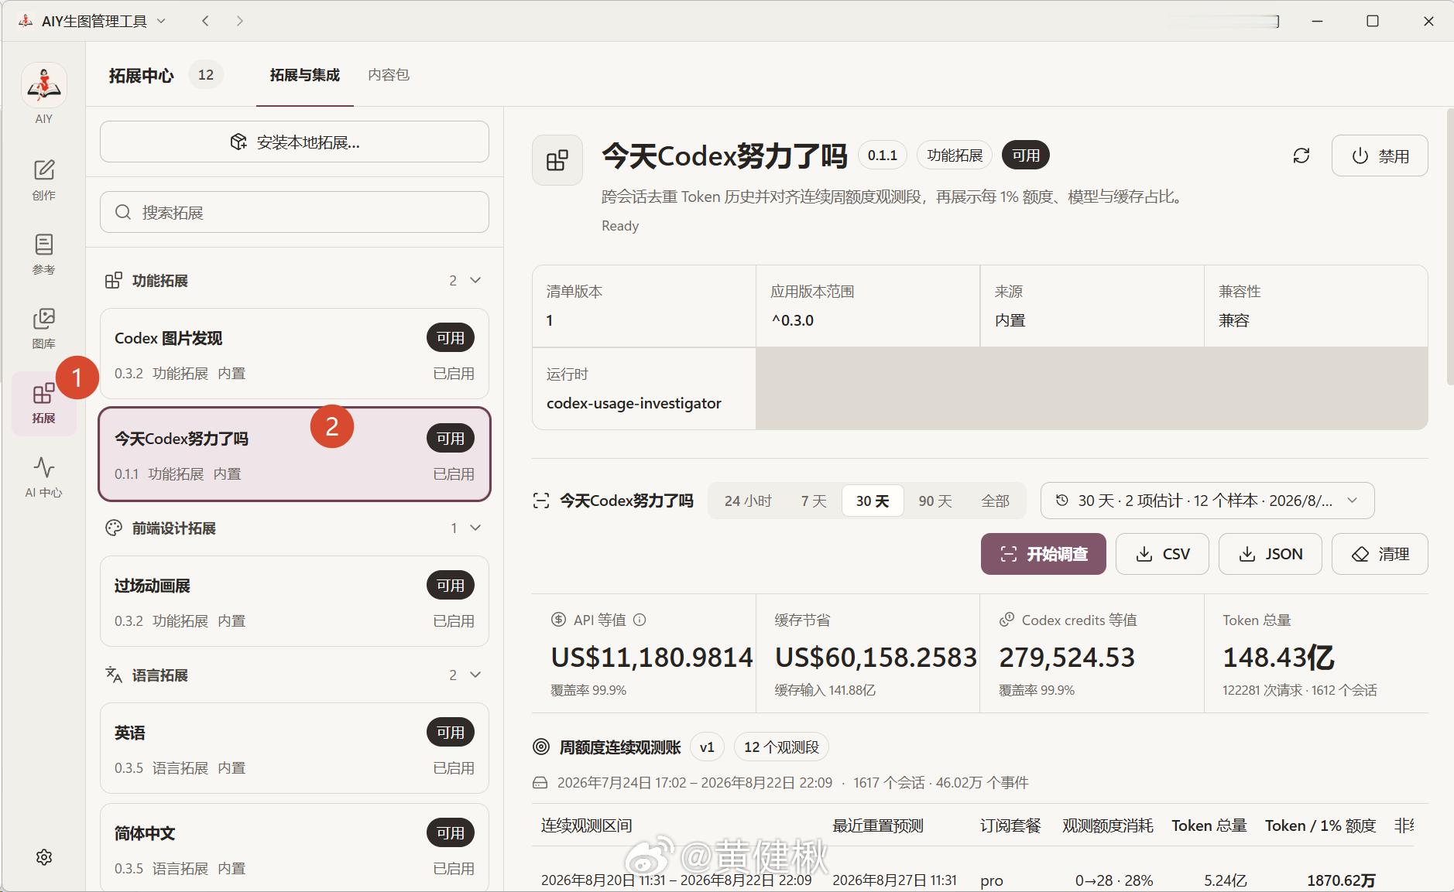1454x892 pixels.
Task: Click the 148.43亿 token total
Action: (1278, 658)
